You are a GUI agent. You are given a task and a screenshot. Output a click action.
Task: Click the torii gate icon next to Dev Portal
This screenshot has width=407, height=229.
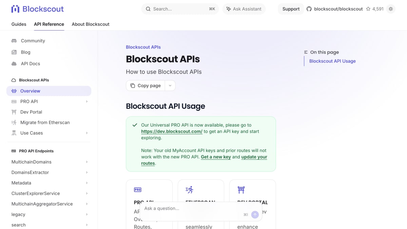pos(14,112)
